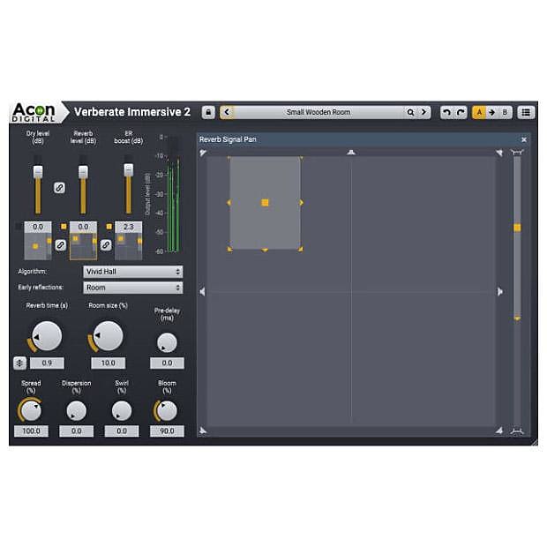
Task: Click bottom-left corner handle of pan area
Action: (229, 249)
